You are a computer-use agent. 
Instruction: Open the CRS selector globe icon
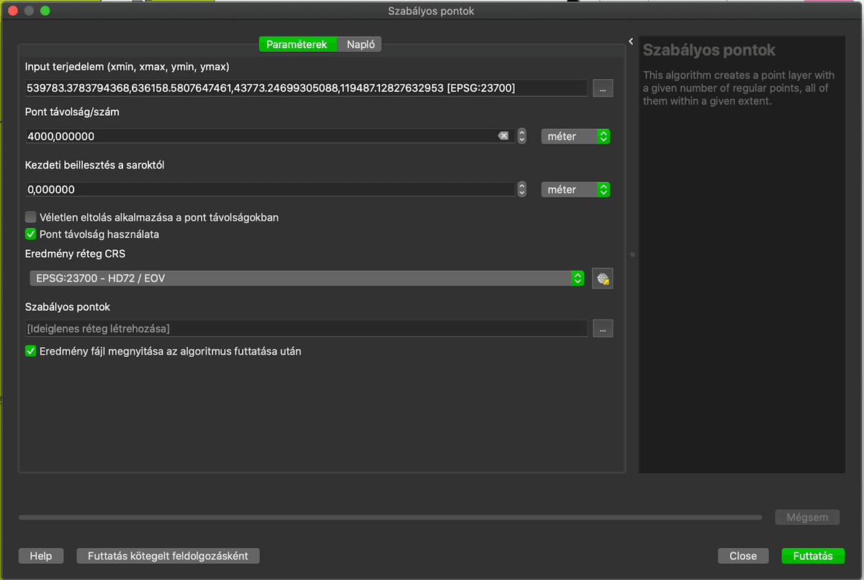(603, 278)
